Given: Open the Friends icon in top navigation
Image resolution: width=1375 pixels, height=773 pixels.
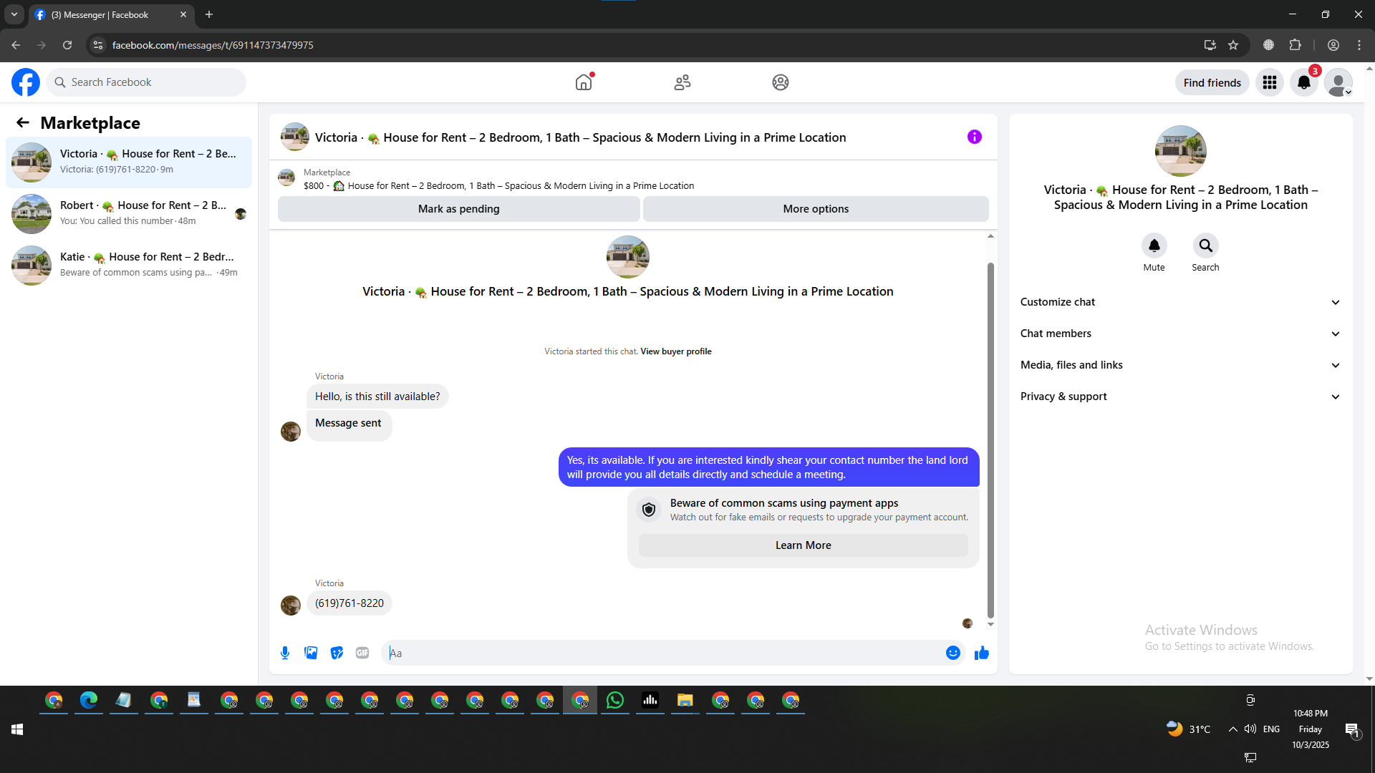Looking at the screenshot, I should pyautogui.click(x=682, y=82).
